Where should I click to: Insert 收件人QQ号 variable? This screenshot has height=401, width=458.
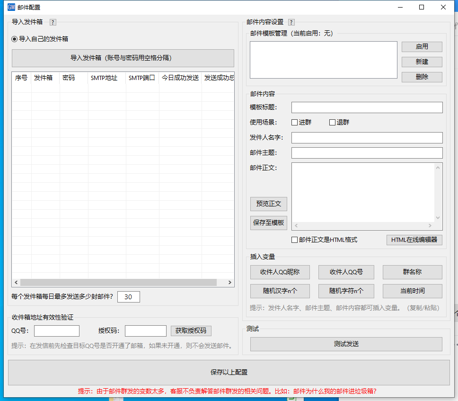tap(346, 272)
